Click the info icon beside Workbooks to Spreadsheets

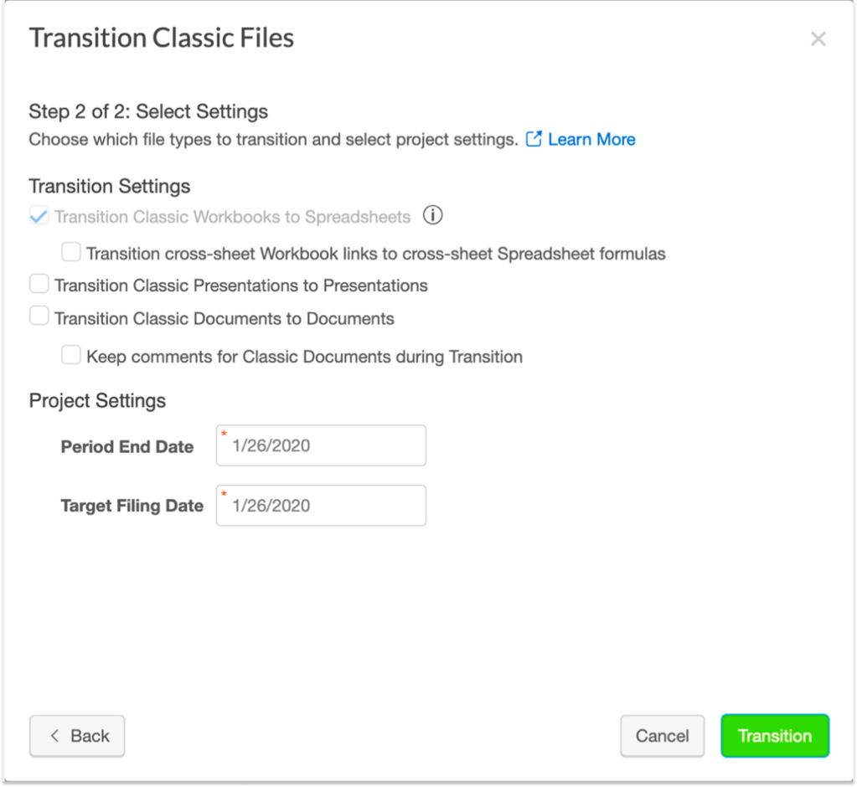point(432,216)
